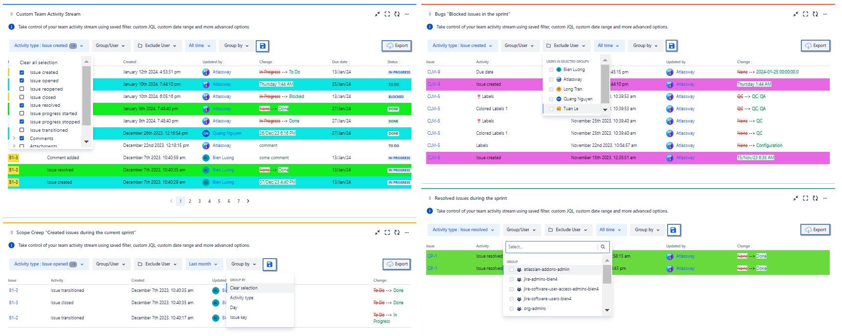Refresh the Bugs "Blocked issues" gadget

point(815,14)
